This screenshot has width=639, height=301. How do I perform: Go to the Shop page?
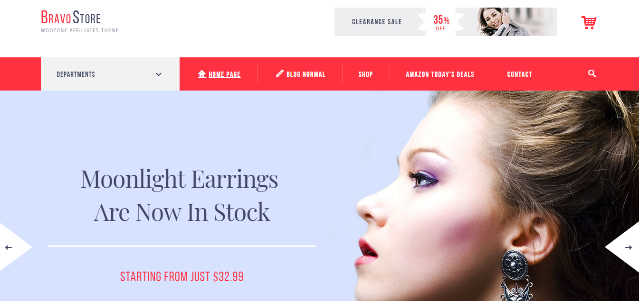tap(366, 74)
